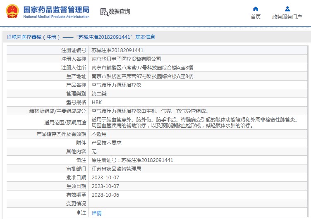This screenshot has width=311, height=219.
Task: Click the 数据查询 search document icon
Action: [104, 12]
